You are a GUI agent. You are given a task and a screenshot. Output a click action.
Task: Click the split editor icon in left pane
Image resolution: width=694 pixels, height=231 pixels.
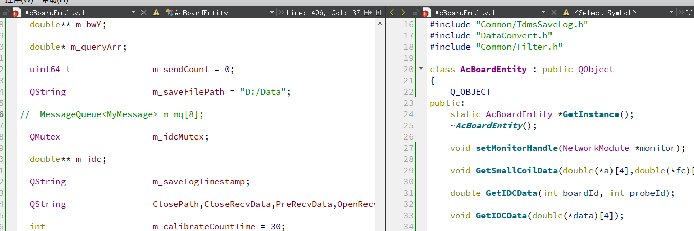click(367, 13)
